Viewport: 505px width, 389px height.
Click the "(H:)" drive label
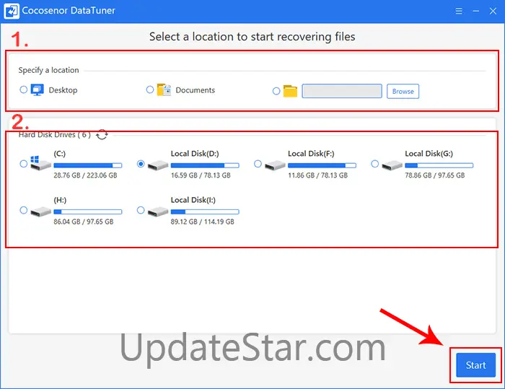click(x=60, y=200)
